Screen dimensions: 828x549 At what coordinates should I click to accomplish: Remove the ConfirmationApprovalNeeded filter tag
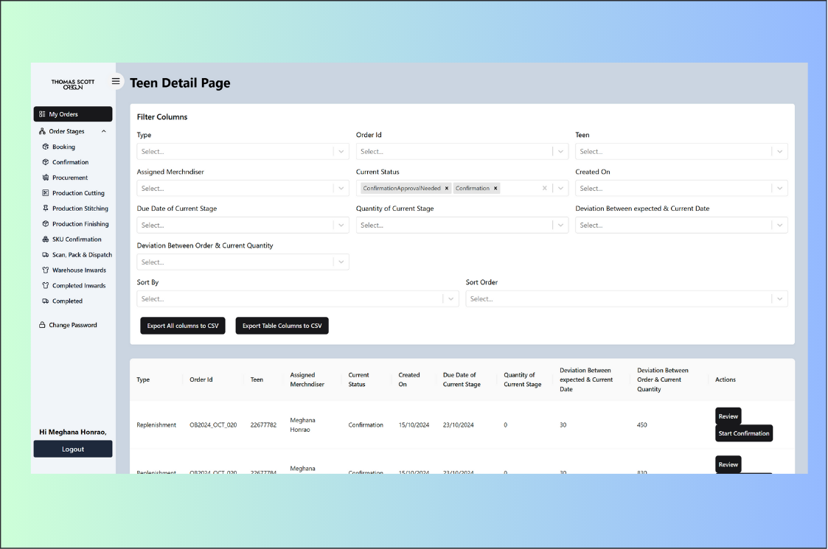pyautogui.click(x=447, y=189)
